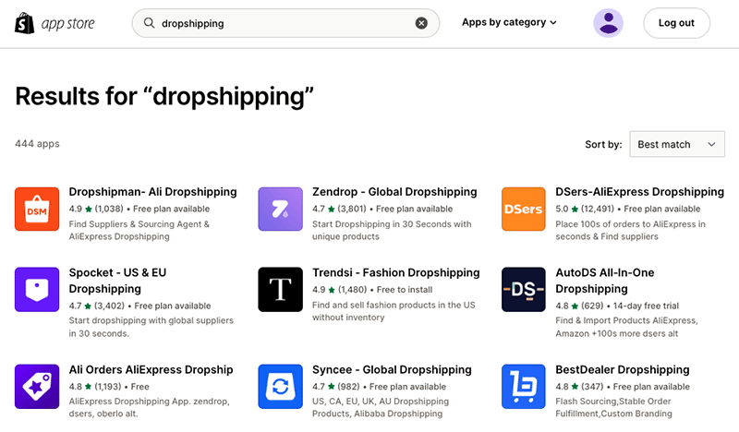Open Zendrop - Global Dropshipping title link
The image size is (739, 432).
(394, 192)
